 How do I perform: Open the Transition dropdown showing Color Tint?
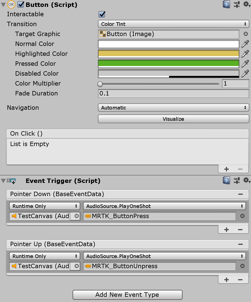click(173, 24)
